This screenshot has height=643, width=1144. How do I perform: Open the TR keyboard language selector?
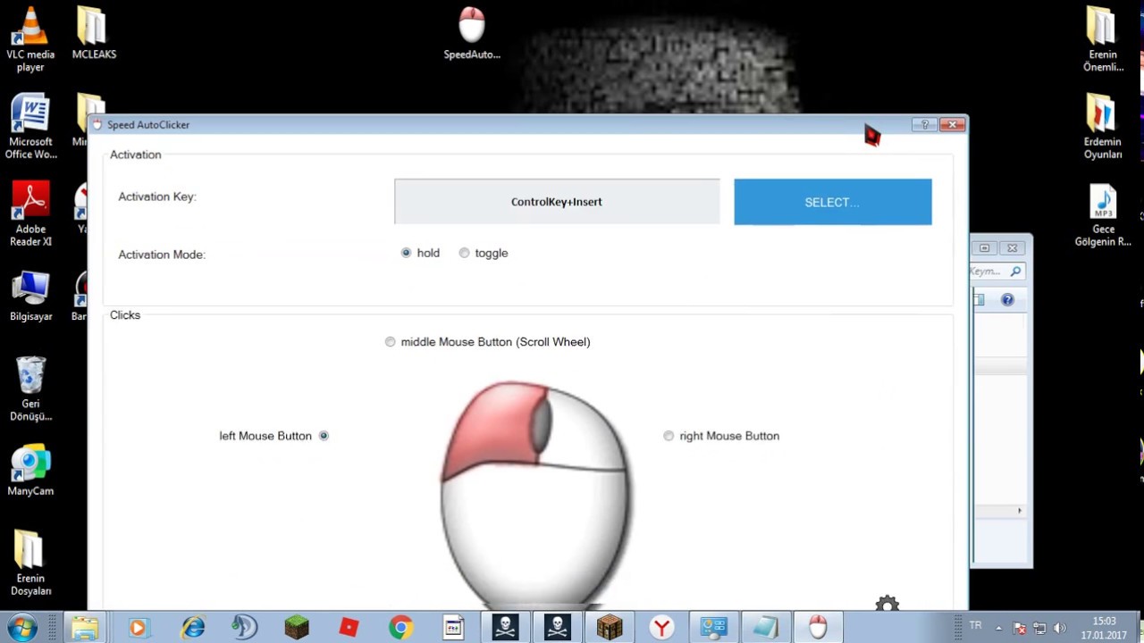coord(975,625)
